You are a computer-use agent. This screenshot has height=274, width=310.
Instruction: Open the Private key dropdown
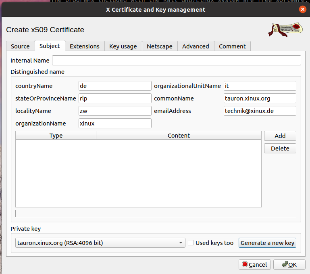point(100,243)
